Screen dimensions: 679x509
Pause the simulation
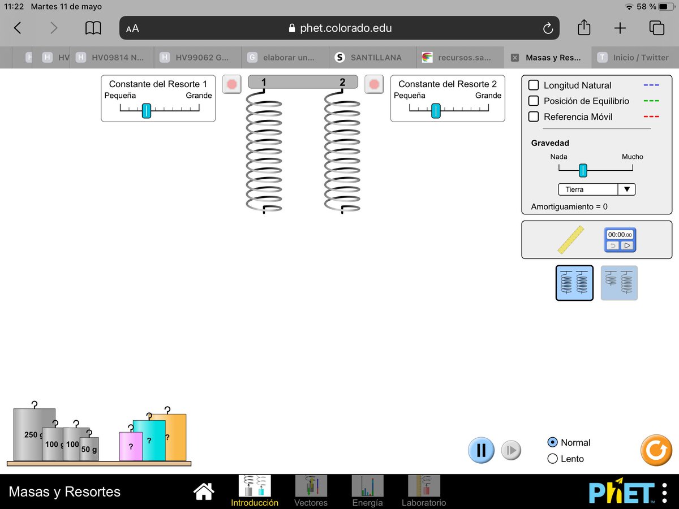coord(482,450)
